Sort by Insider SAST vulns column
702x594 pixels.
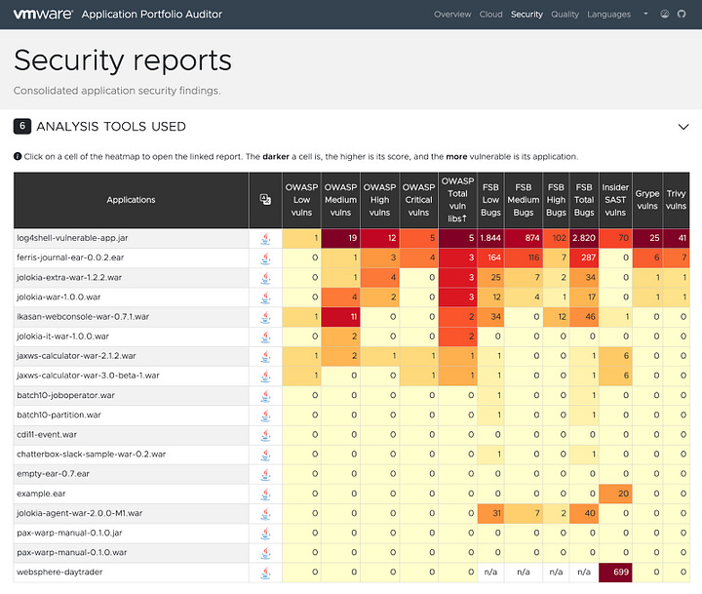[615, 200]
